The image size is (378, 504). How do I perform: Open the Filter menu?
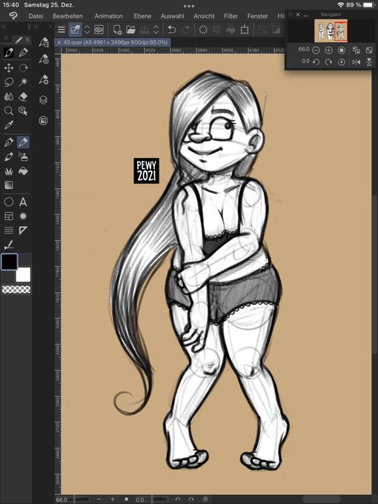pyautogui.click(x=231, y=16)
